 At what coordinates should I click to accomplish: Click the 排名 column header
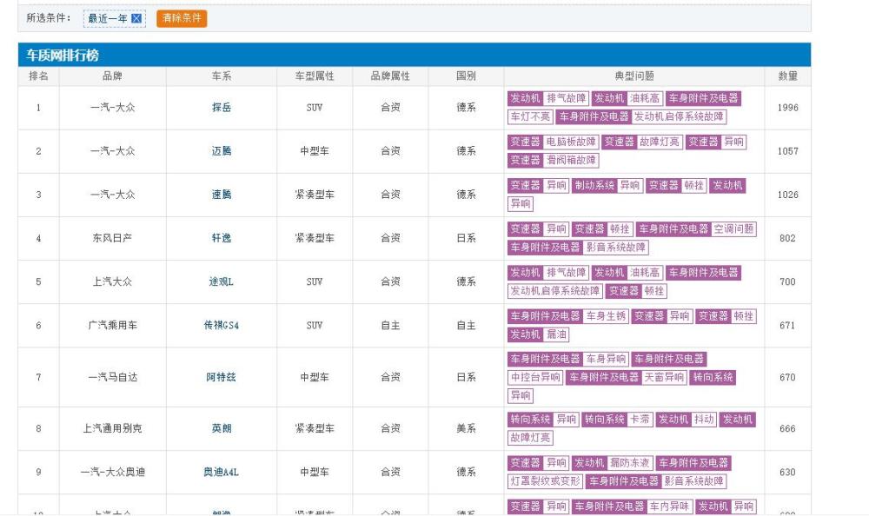pyautogui.click(x=38, y=76)
